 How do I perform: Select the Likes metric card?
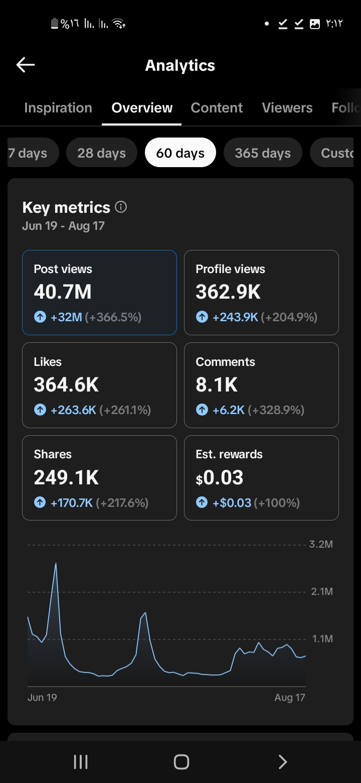(x=99, y=385)
